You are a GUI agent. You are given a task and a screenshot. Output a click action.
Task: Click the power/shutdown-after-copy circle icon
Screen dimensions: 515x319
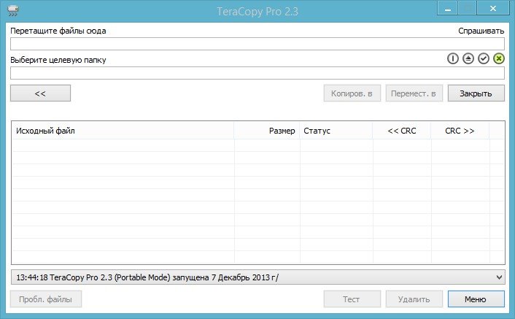pyautogui.click(x=452, y=59)
